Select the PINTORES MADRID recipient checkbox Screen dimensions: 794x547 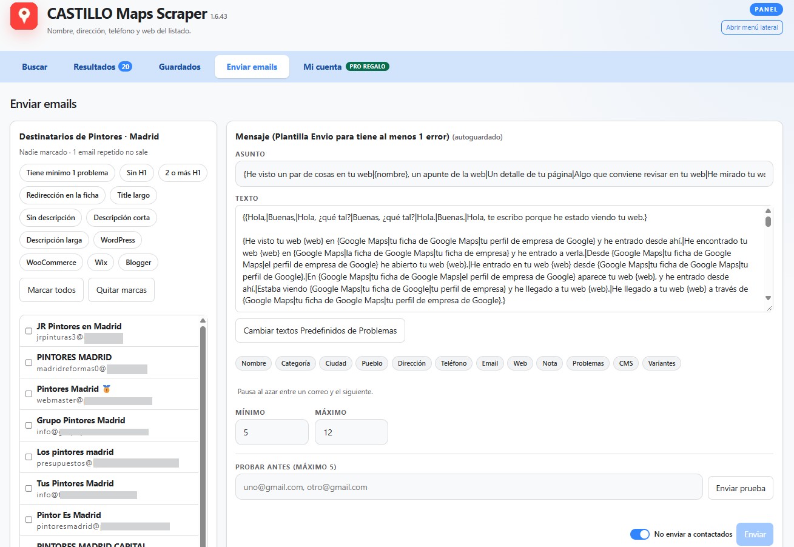[29, 363]
